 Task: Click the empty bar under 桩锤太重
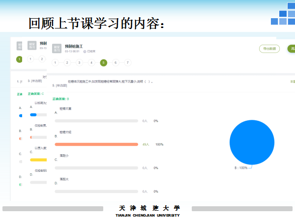[x=96, y=120]
